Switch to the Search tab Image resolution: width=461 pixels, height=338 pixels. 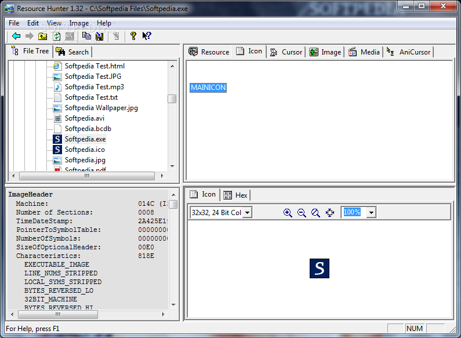coord(72,52)
